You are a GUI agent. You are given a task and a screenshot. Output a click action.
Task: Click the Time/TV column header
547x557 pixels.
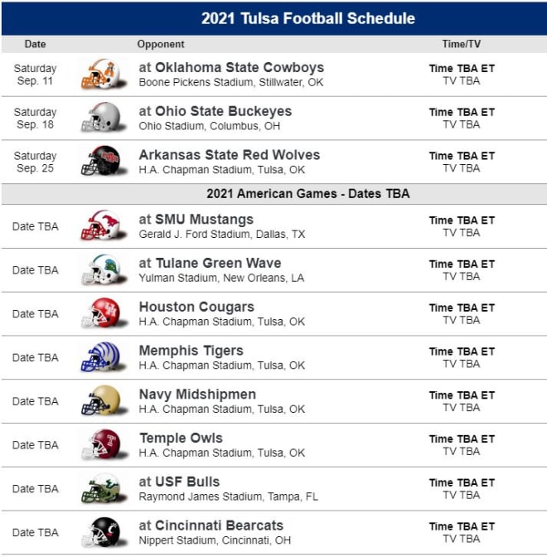point(462,44)
